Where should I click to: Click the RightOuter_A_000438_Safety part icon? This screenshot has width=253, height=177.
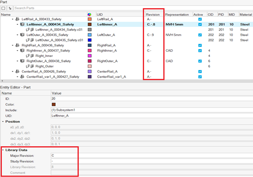(22, 61)
